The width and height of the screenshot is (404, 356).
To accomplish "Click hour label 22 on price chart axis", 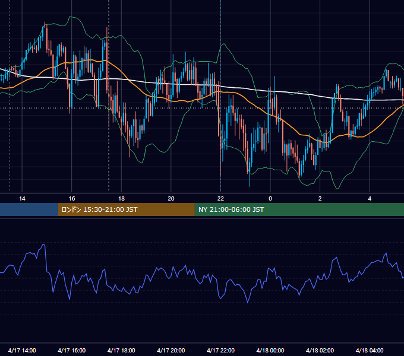I will pyautogui.click(x=220, y=199).
